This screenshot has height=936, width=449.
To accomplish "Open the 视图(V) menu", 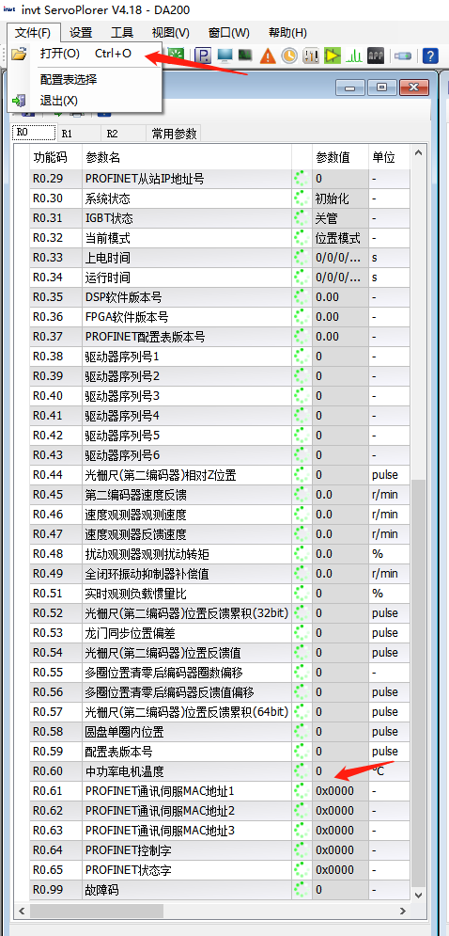I will pyautogui.click(x=171, y=32).
